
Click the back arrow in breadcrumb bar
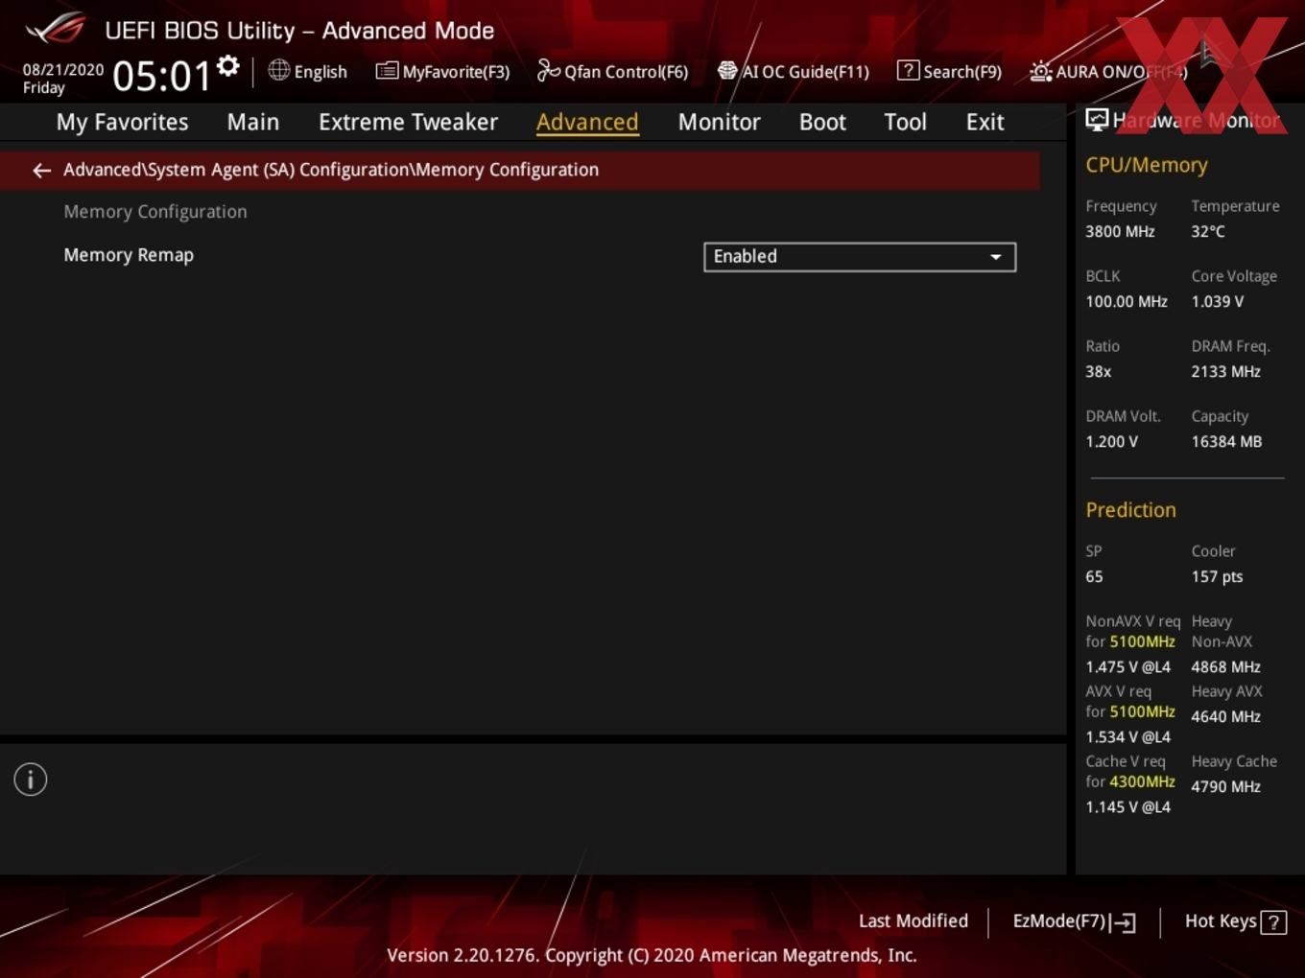click(x=41, y=170)
